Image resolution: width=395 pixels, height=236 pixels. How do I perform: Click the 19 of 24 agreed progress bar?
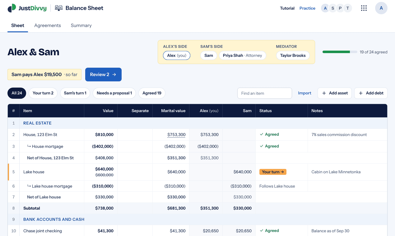click(x=340, y=52)
